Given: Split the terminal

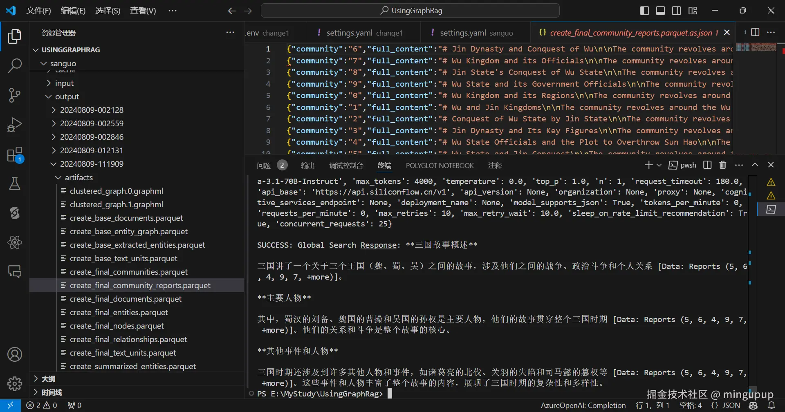Looking at the screenshot, I should [707, 165].
